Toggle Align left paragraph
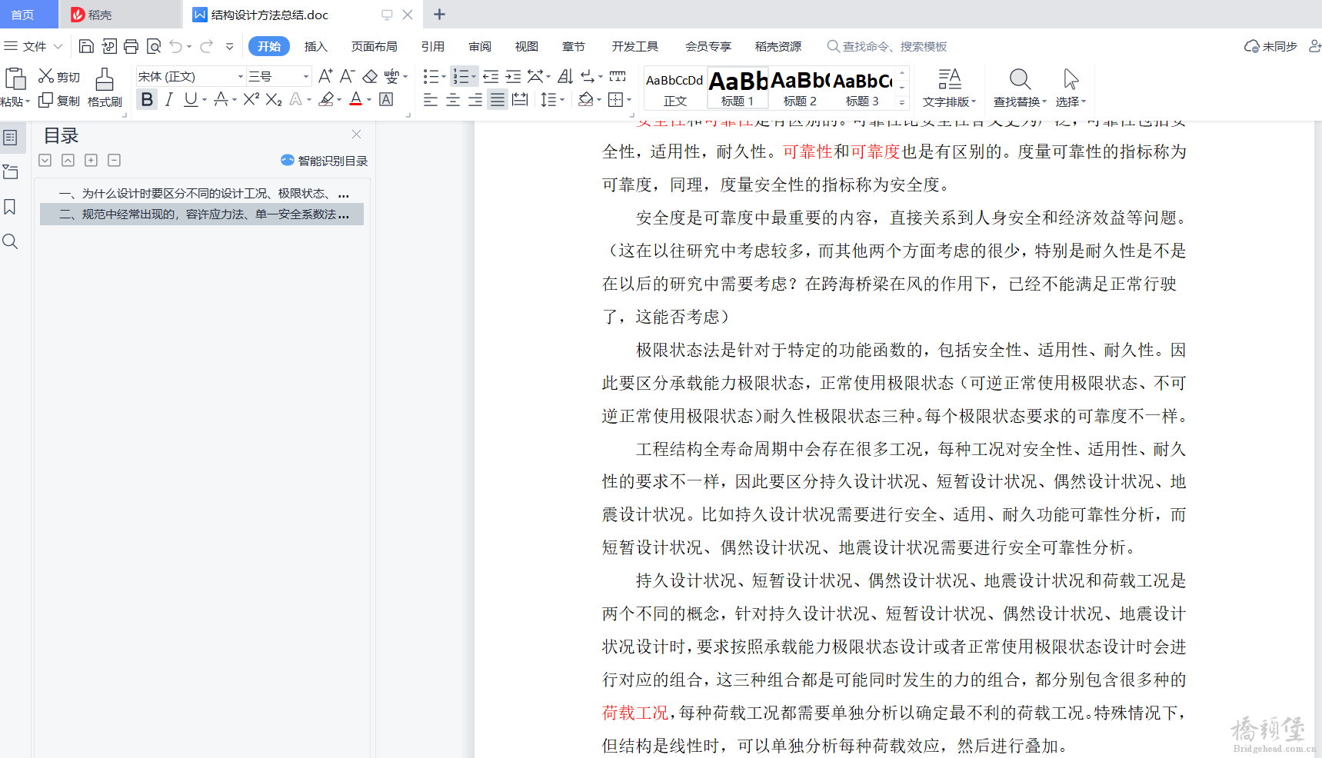 431,100
